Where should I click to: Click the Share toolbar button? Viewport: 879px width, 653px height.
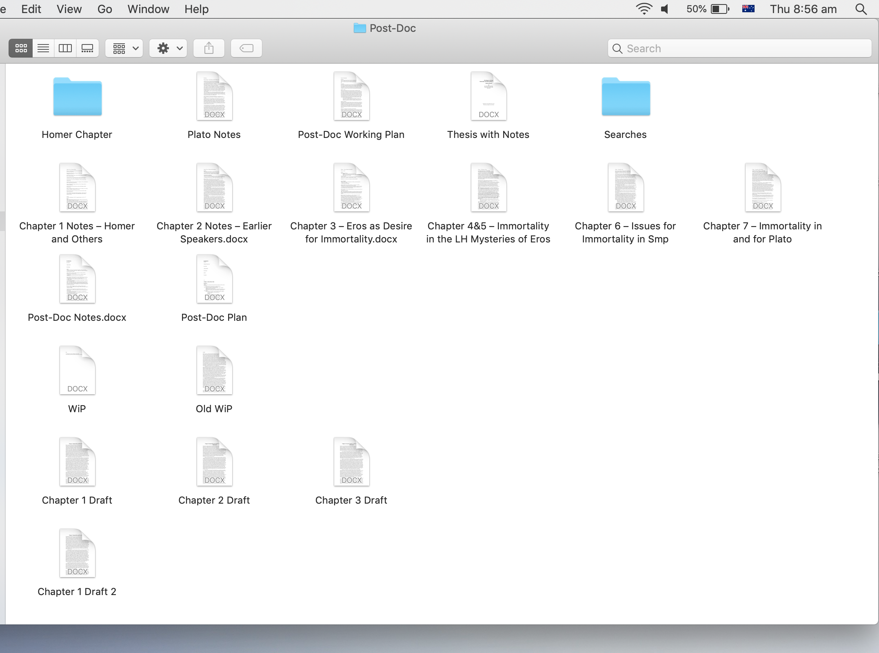click(209, 49)
